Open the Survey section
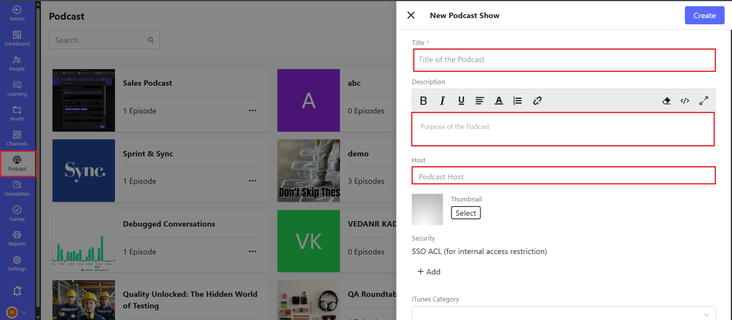The width and height of the screenshot is (732, 320). click(17, 213)
